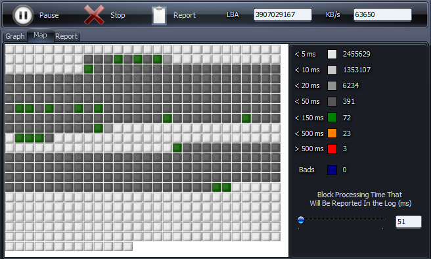
Task: Click the dark blue Bads swatch
Action: tap(332, 170)
